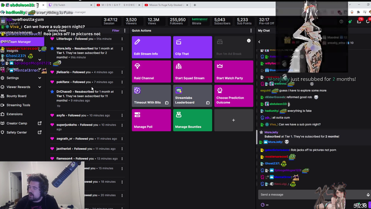
Task: Click the 3:47:12 Session timer
Action: (x=110, y=21)
